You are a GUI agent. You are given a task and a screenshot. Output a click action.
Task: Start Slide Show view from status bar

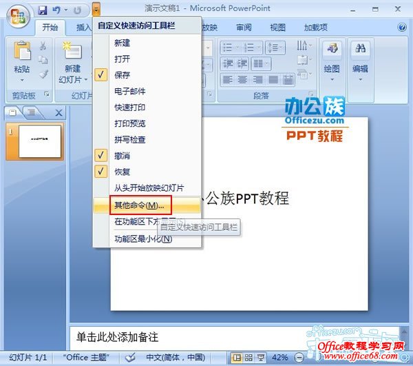point(260,358)
